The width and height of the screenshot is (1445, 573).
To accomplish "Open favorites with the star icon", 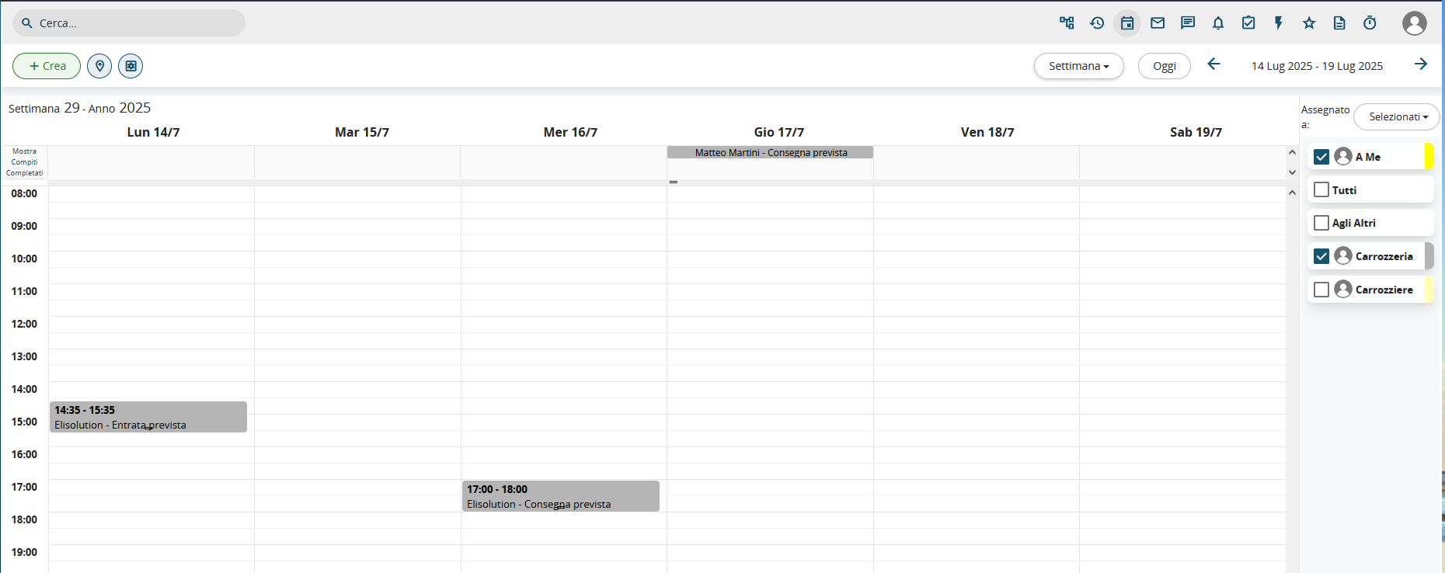I will point(1309,23).
